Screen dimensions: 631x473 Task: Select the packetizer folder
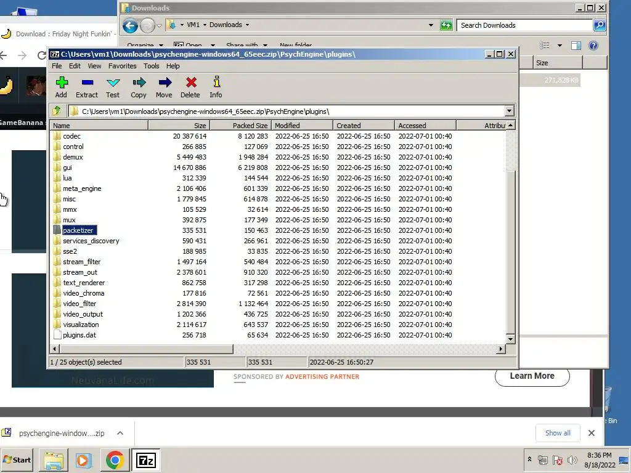coord(78,230)
